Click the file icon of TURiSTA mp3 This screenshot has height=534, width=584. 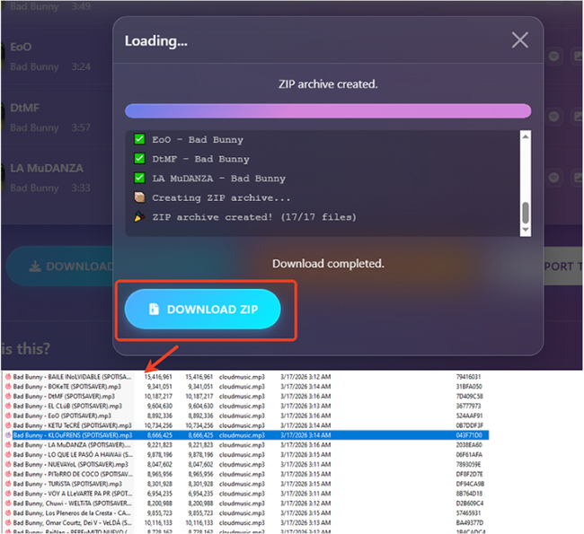click(x=8, y=484)
